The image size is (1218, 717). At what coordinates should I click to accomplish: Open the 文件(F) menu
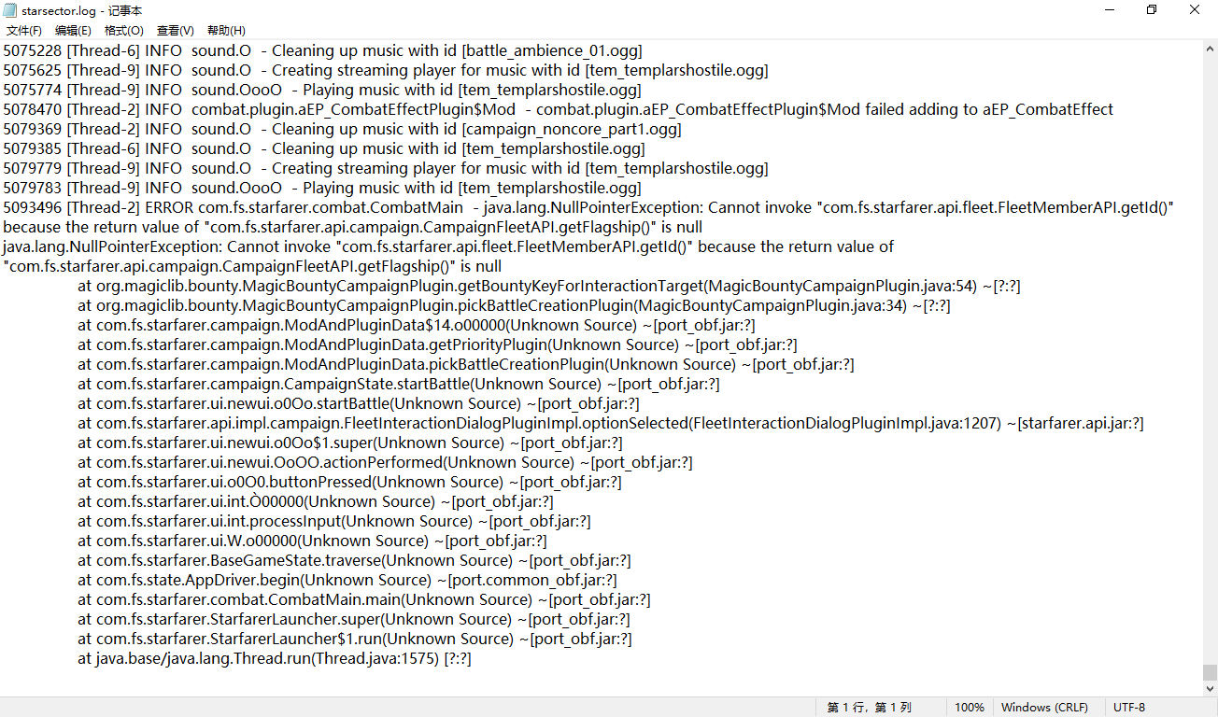[x=24, y=31]
